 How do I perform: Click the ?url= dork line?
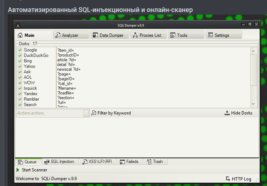[62, 102]
